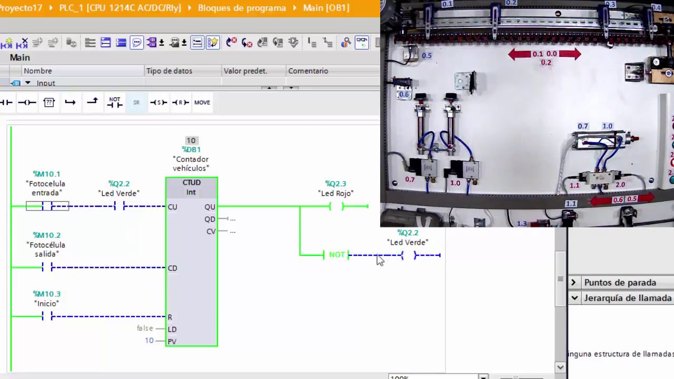The width and height of the screenshot is (674, 379).
Task: Click LD input value false
Action: (145, 328)
